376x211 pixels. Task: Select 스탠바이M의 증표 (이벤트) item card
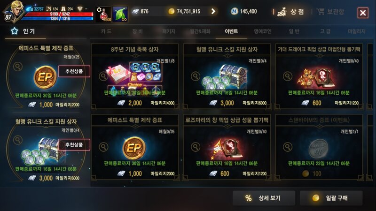(x=319, y=147)
